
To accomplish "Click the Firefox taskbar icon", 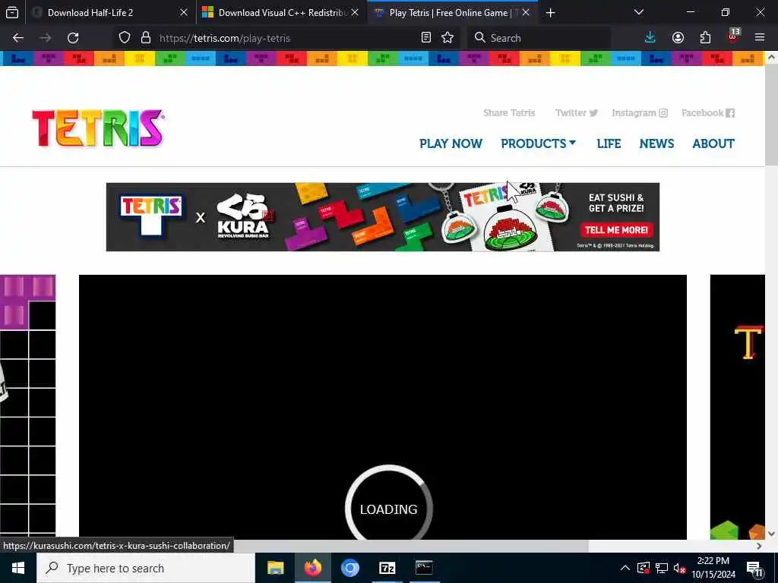I will 312,568.
